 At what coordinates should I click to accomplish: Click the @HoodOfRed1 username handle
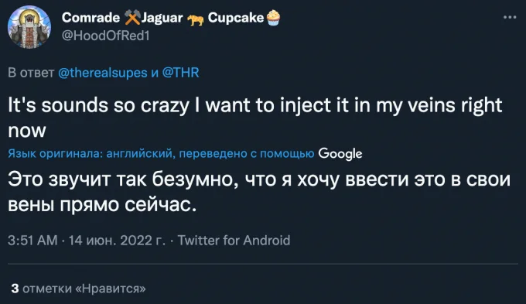tap(106, 36)
